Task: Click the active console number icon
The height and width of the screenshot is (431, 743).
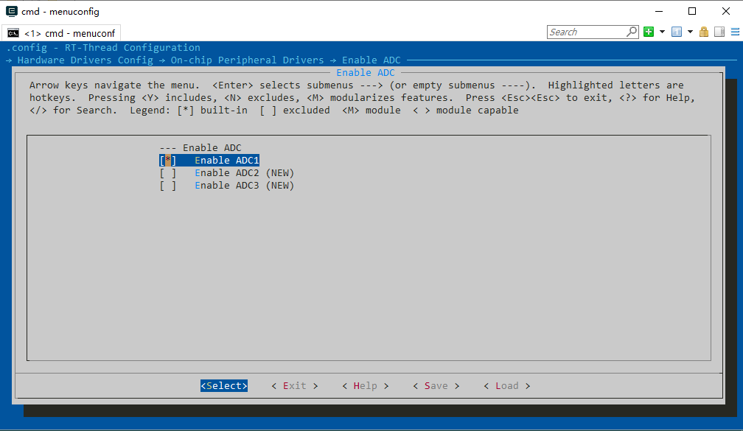Action: pyautogui.click(x=677, y=32)
